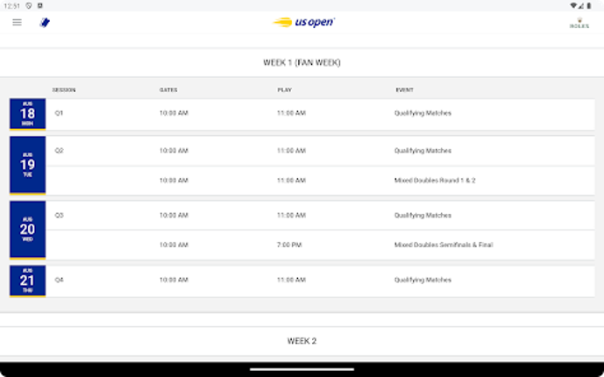Tap the Android navigation bar home pill
The width and height of the screenshot is (604, 377).
302,369
